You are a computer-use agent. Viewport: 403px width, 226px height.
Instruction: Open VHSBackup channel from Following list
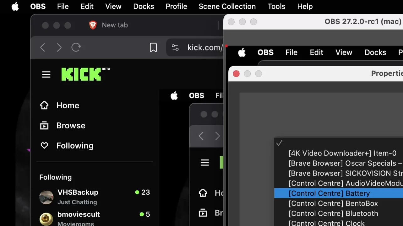pyautogui.click(x=78, y=192)
